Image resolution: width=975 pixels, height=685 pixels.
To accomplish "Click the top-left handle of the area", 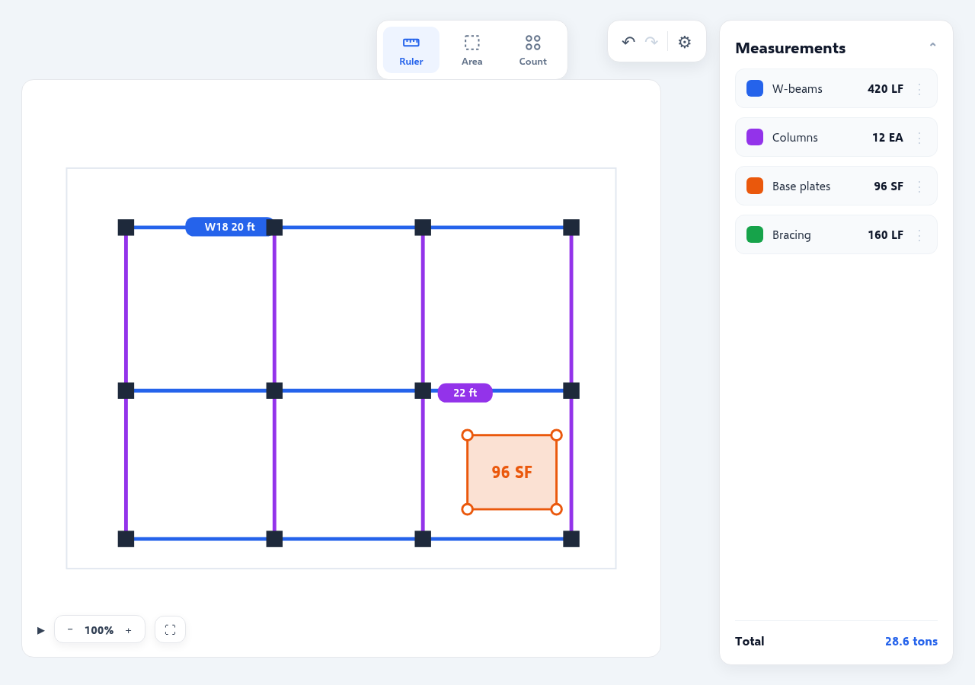I will [x=468, y=435].
